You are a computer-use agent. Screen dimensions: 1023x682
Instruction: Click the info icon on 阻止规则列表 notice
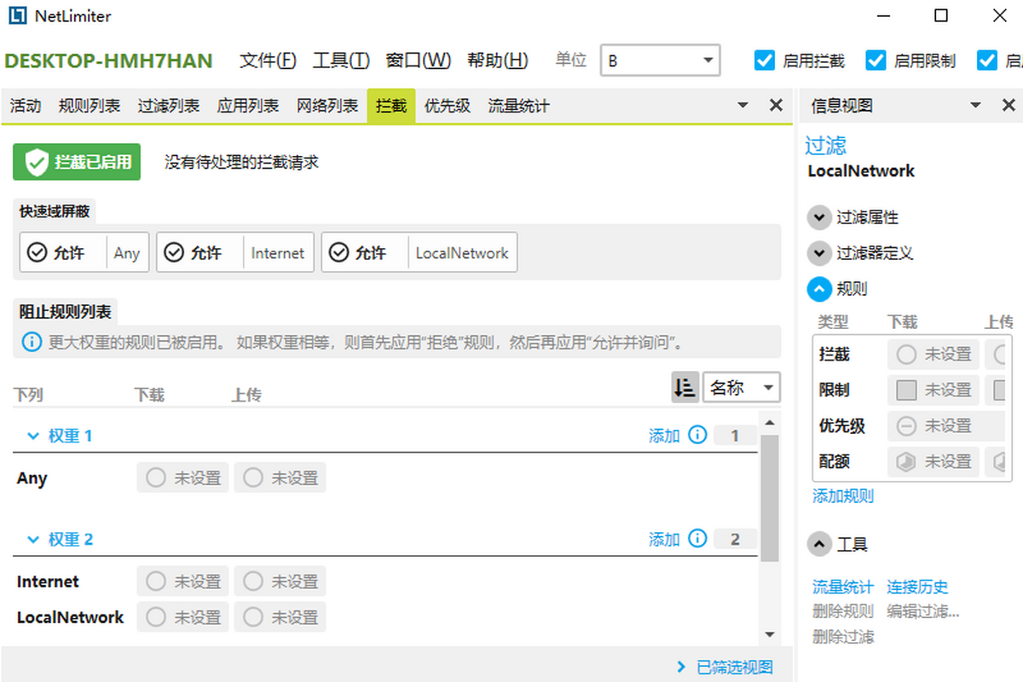32,343
